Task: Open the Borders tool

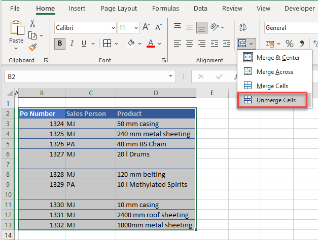Action: [x=108, y=44]
